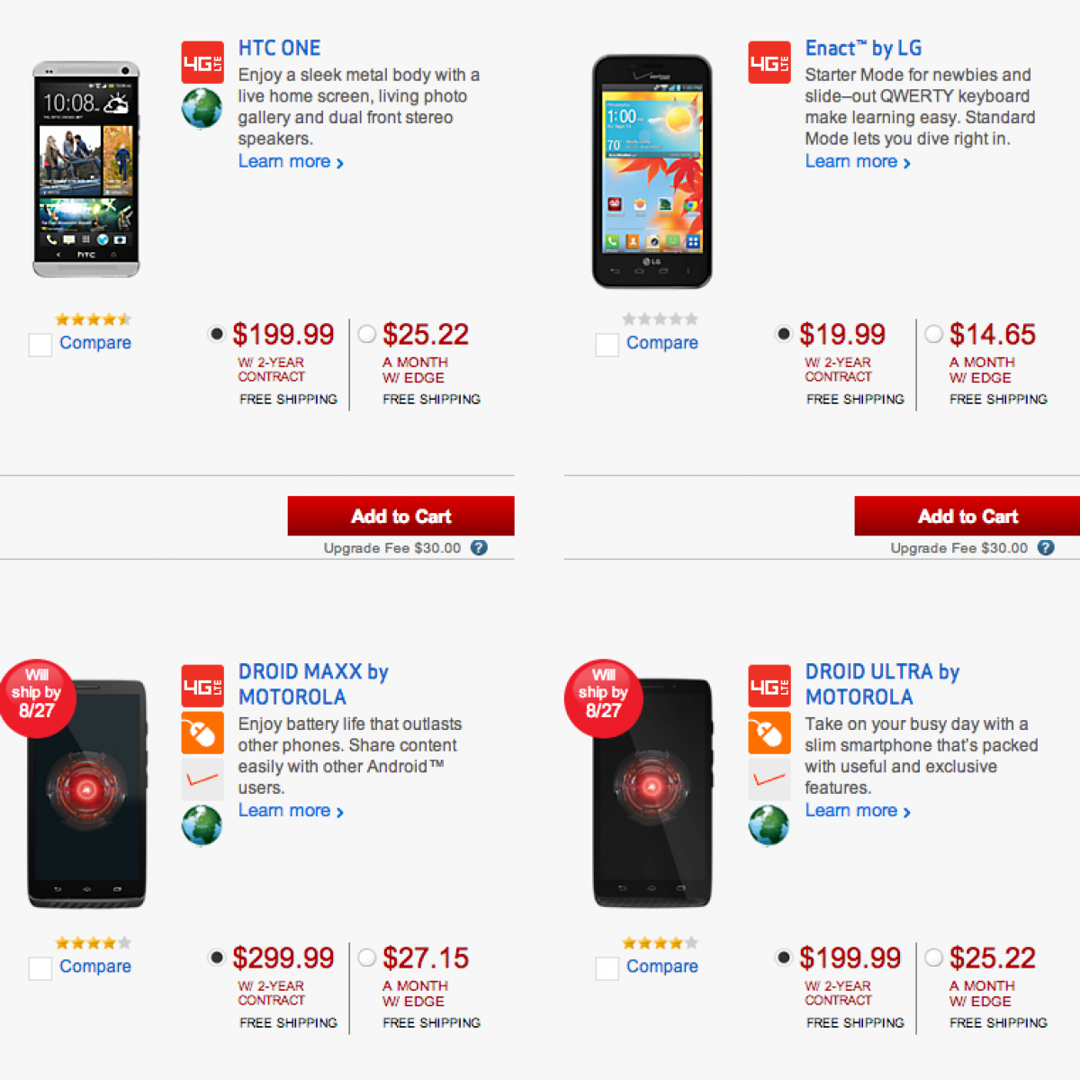The height and width of the screenshot is (1080, 1080).
Task: Add the Enact by LG to cart
Action: click(967, 516)
